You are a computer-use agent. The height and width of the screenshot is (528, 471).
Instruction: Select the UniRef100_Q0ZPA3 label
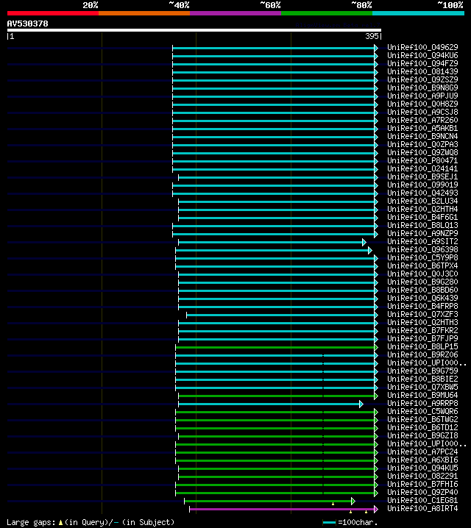422,144
